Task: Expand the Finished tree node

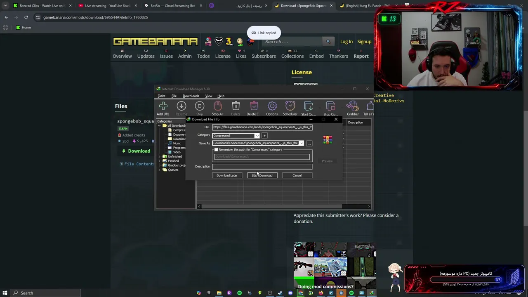Action: tap(160, 161)
